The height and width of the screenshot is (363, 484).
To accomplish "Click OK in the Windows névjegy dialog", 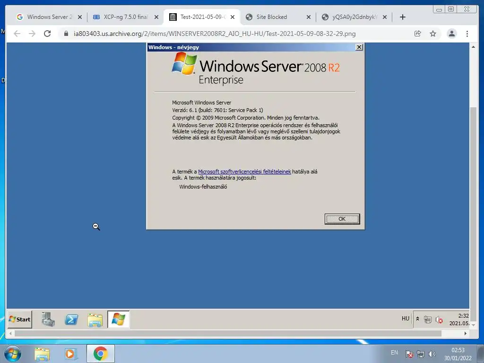I will click(x=342, y=219).
